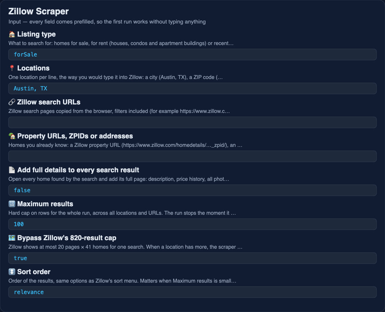Click the map icon beside Bypass Zillow's 820-result cap

point(12,238)
